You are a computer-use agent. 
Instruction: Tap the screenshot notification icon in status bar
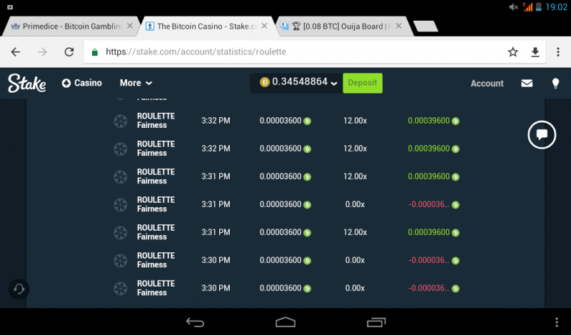point(10,7)
